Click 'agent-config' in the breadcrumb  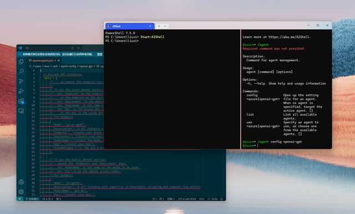[69, 66]
